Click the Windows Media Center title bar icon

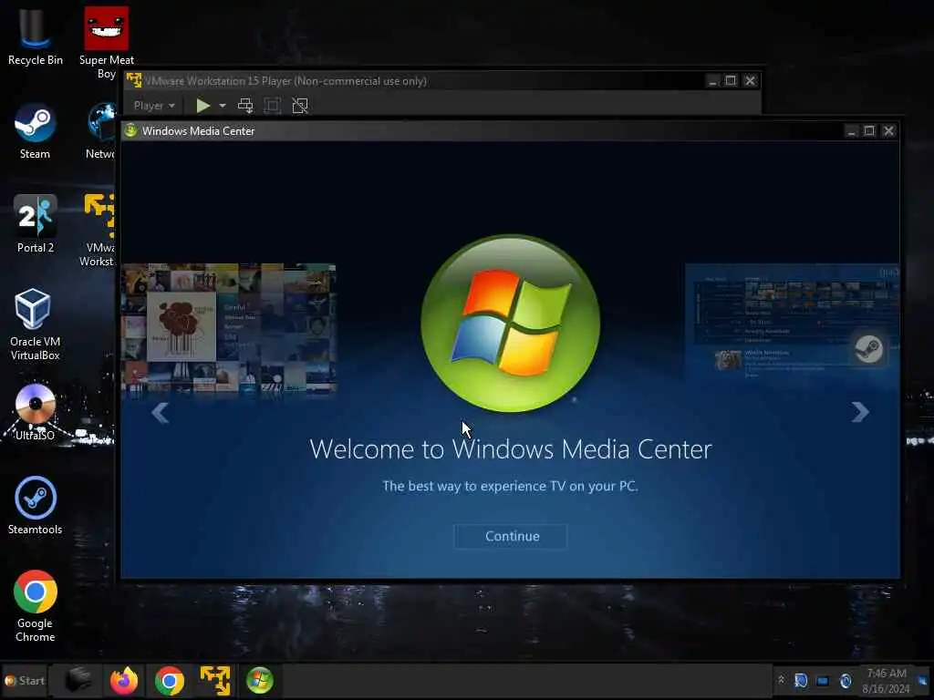click(x=131, y=131)
